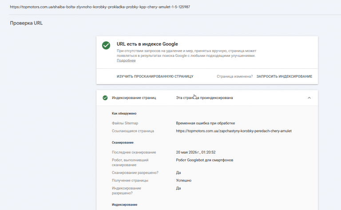The height and width of the screenshot is (210, 341).
Task: Click the date '20 мая 2026 г., 01:20:52'
Action: point(196,152)
